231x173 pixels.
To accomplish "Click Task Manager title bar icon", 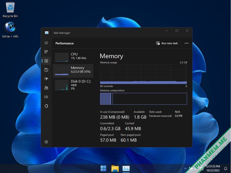I will pos(47,33).
